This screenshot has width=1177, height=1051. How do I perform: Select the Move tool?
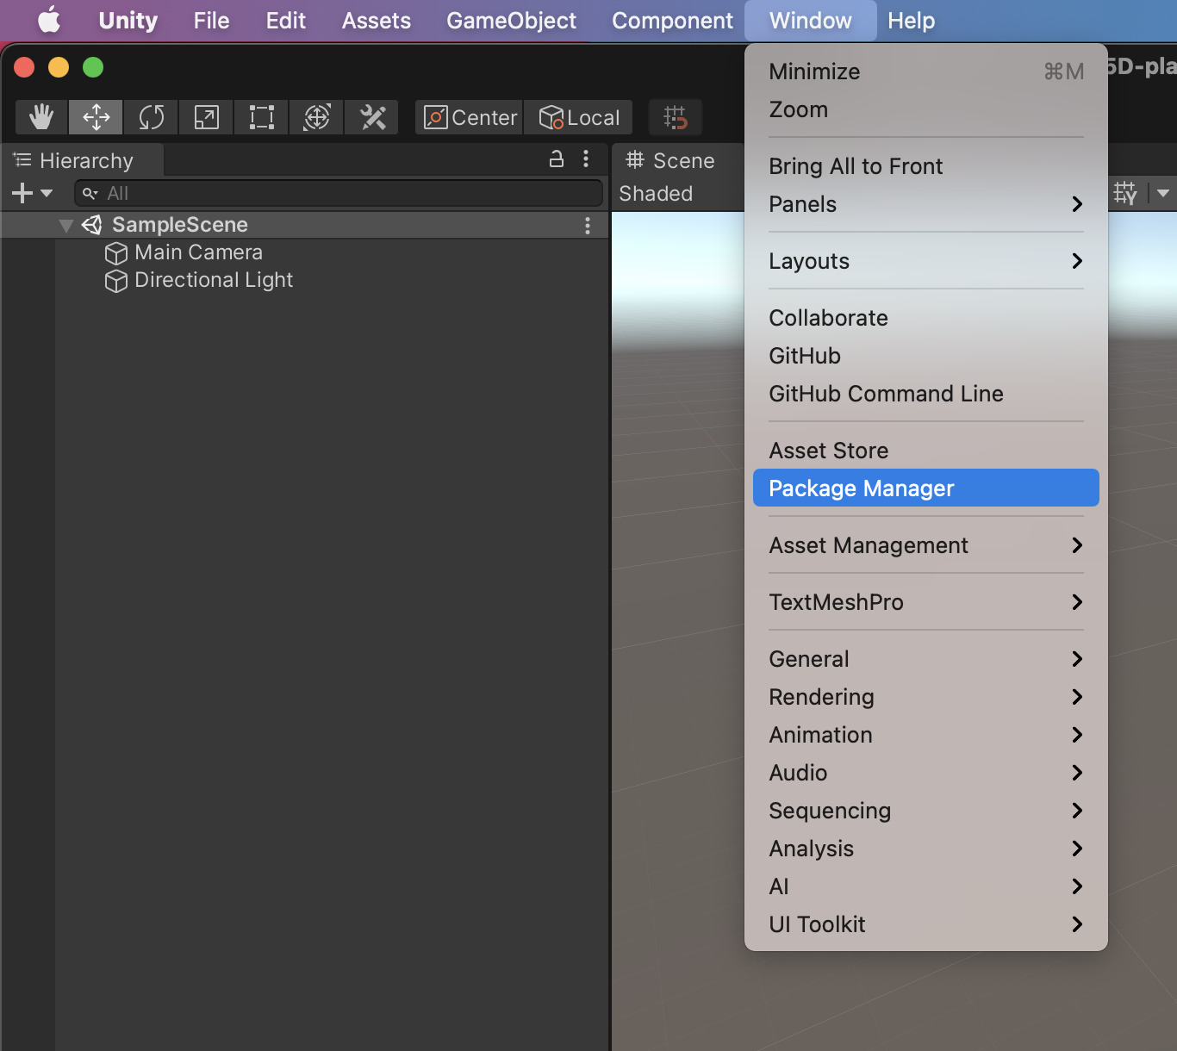[x=96, y=117]
